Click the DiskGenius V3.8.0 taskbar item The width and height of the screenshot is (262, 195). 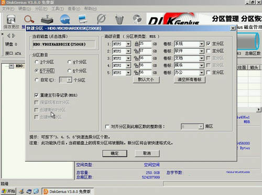click(x=68, y=191)
